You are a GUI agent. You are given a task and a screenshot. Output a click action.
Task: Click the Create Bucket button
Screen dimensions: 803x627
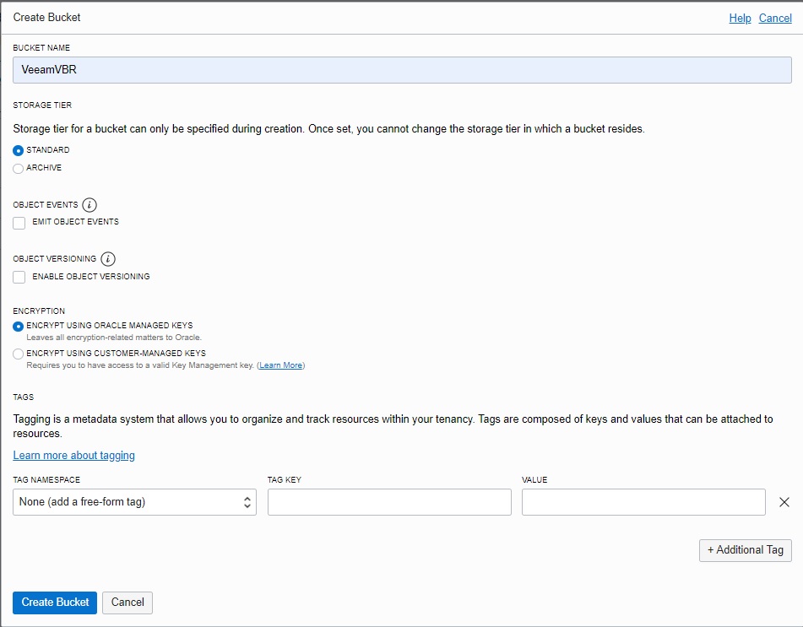[x=55, y=603]
